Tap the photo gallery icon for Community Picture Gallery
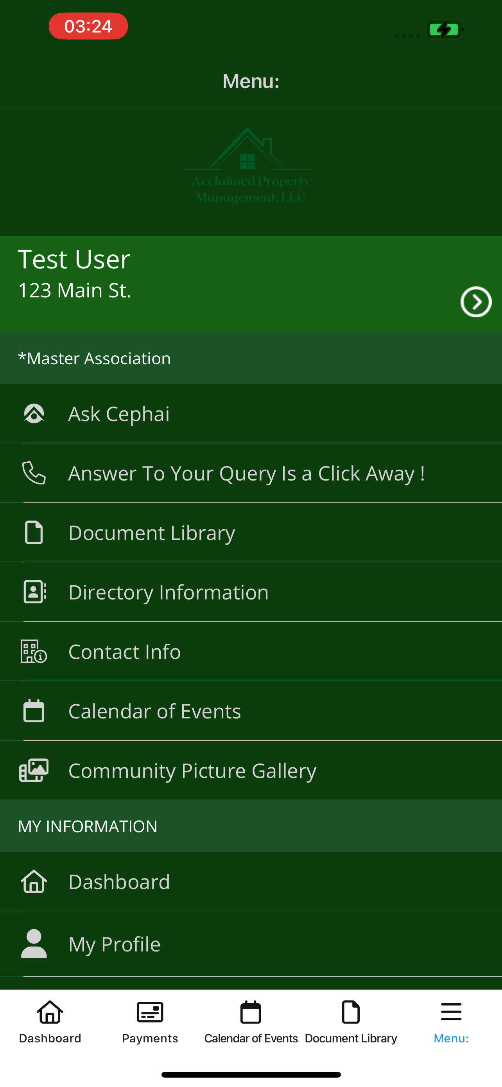Screen dimensions: 502x1087 [x=34, y=770]
